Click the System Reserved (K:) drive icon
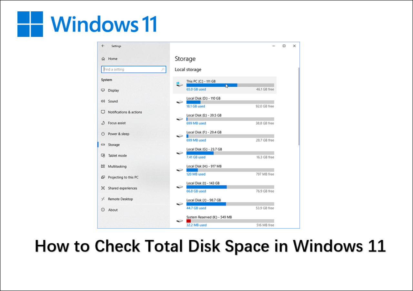The image size is (413, 291). point(179,221)
